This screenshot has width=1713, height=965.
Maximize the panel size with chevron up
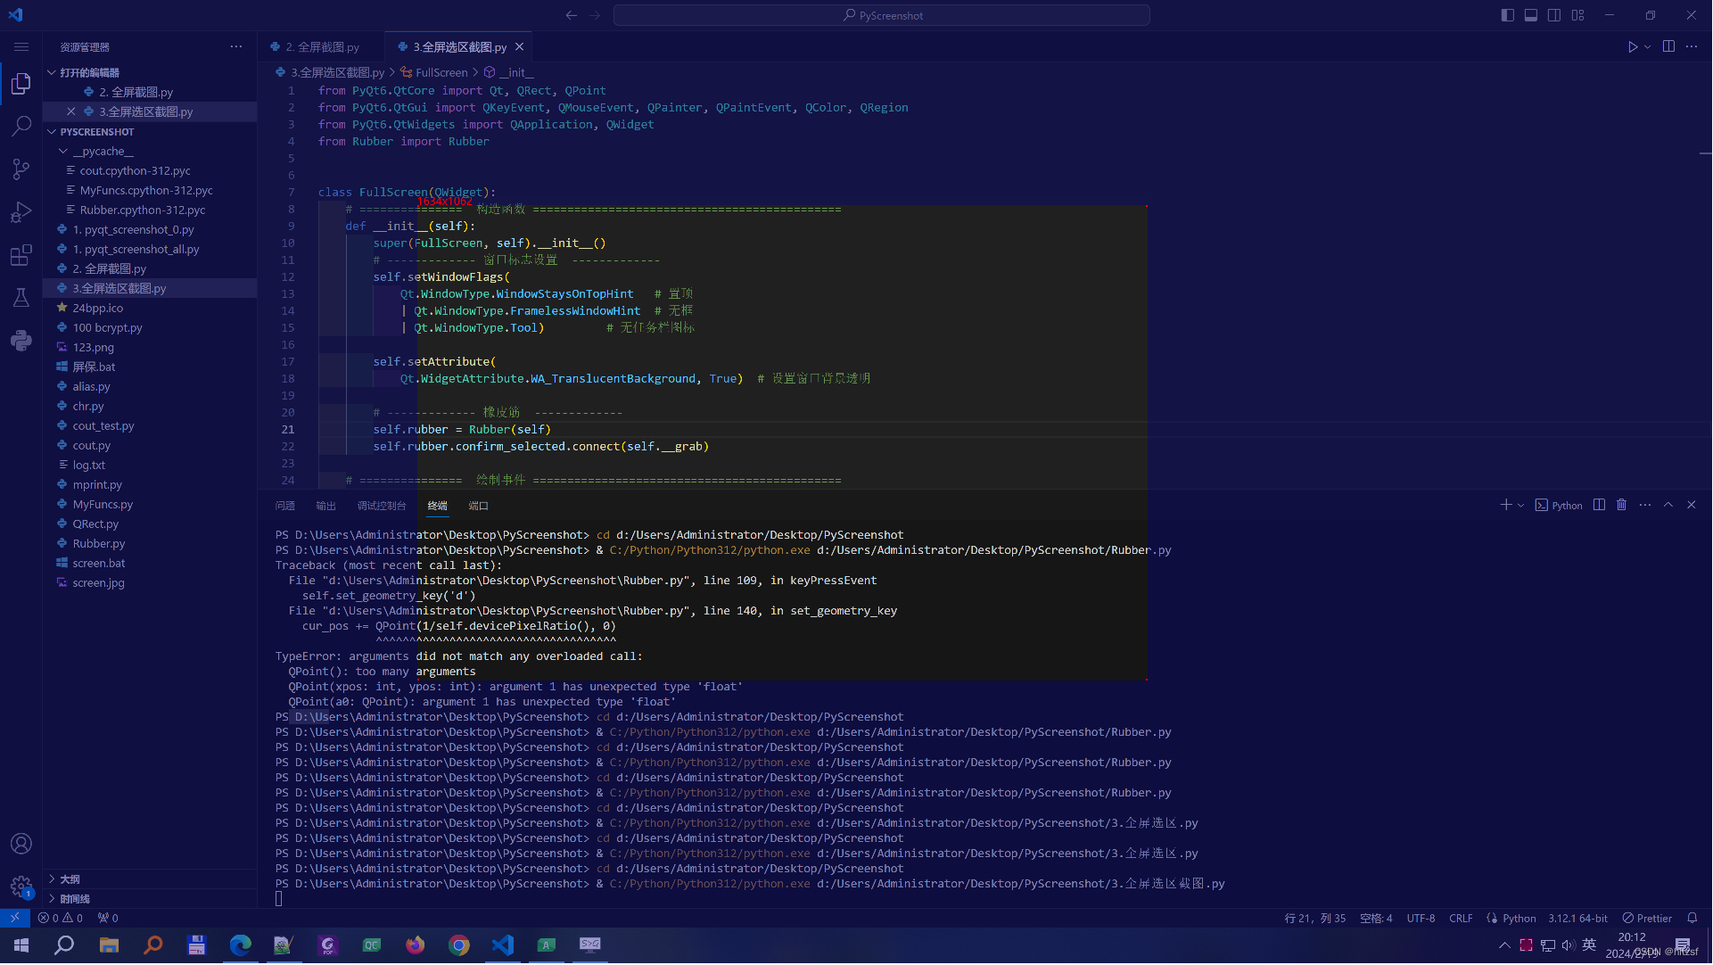[x=1668, y=506]
